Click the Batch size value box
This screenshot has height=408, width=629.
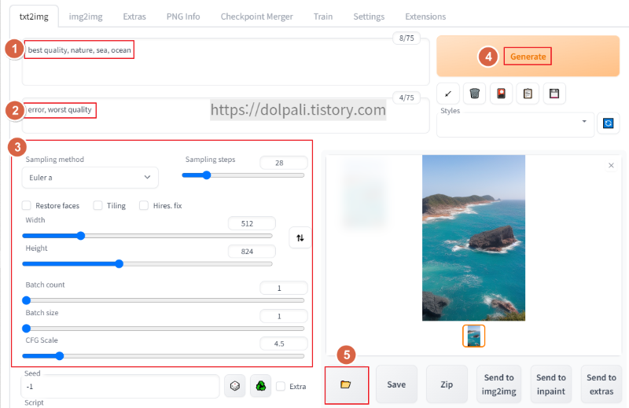click(284, 316)
